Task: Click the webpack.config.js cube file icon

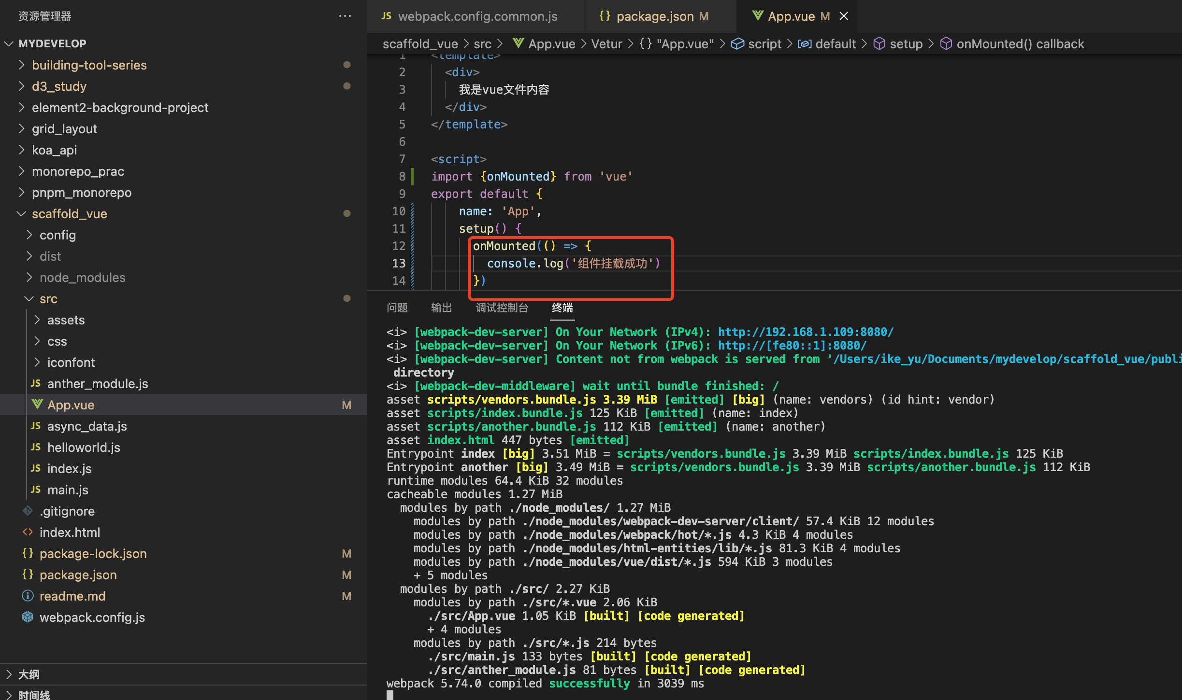Action: coord(28,617)
